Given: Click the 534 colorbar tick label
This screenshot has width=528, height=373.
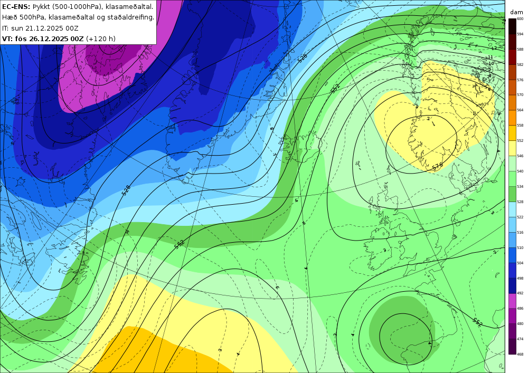Looking at the screenshot, I should pos(520,187).
